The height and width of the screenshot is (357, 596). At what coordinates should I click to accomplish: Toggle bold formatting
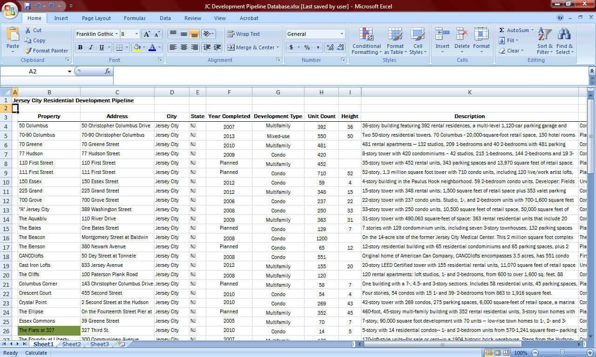[80, 47]
